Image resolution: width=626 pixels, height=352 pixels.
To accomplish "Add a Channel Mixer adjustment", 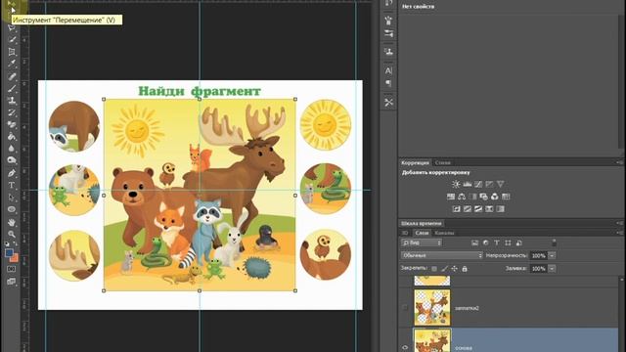I will 495,197.
